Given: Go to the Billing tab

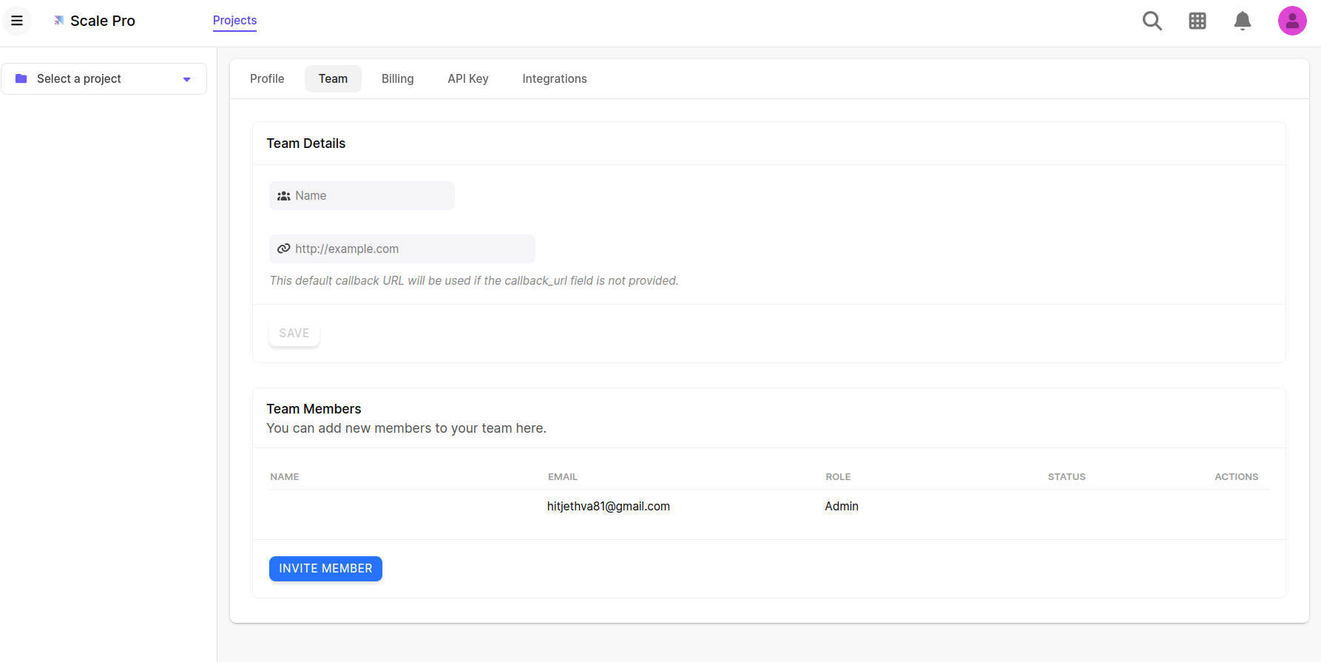Looking at the screenshot, I should [x=397, y=78].
